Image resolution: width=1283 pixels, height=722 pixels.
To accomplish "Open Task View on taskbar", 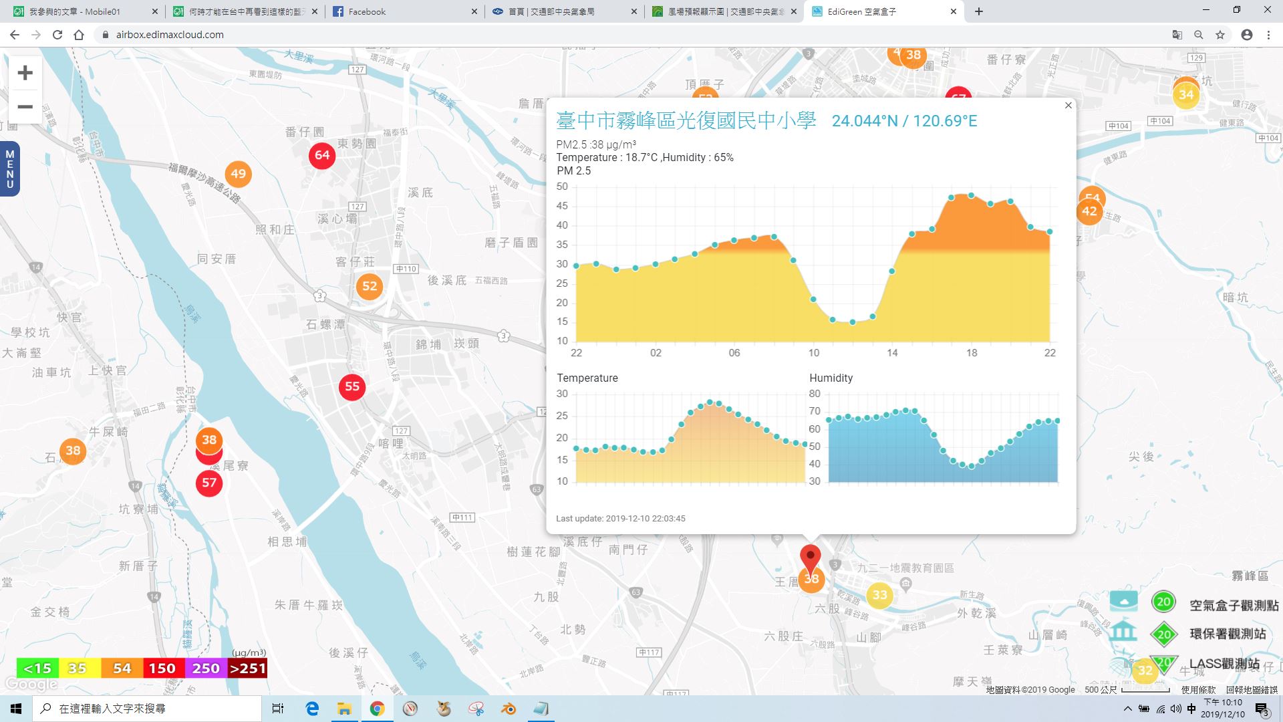I will click(x=278, y=709).
